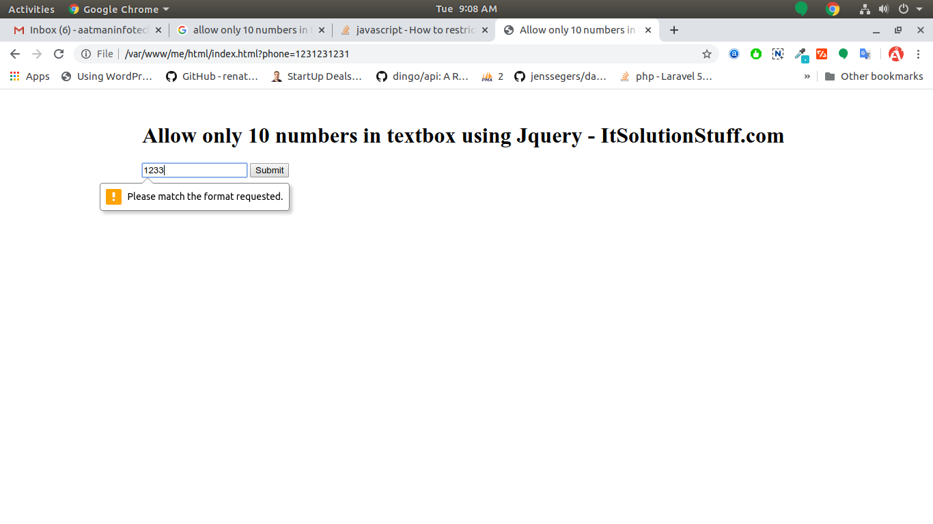933x524 pixels.
Task: Expand the hidden bookmarks overflow chevron
Action: [x=807, y=76]
